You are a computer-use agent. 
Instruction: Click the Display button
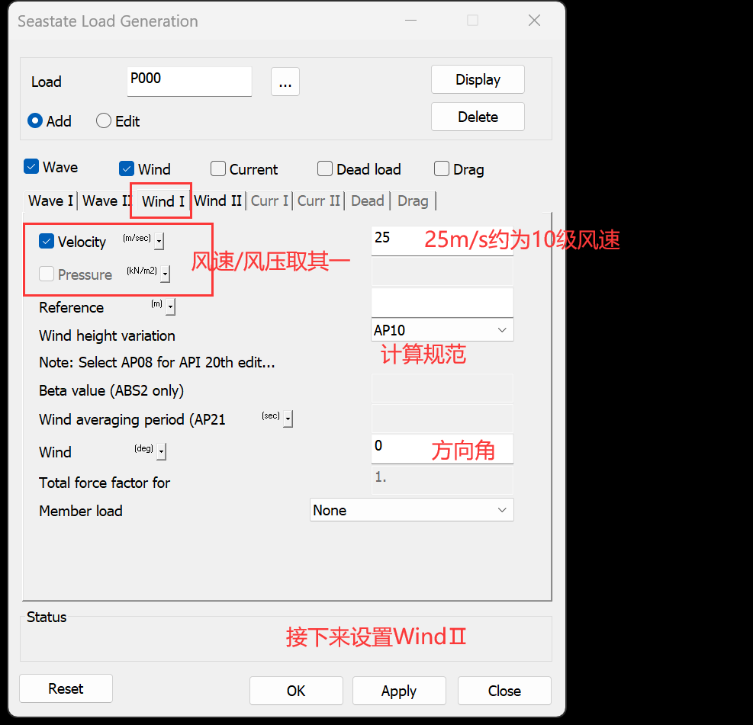[478, 79]
